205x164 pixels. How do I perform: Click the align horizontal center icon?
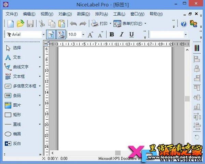197,69
